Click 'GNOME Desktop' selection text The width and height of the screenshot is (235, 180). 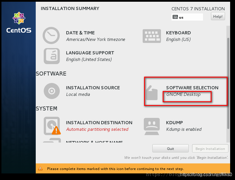(183, 94)
